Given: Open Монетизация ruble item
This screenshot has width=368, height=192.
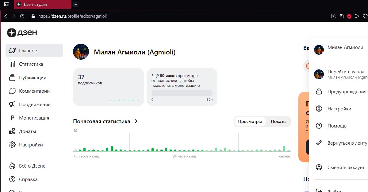Looking at the screenshot, I should click(x=34, y=118).
